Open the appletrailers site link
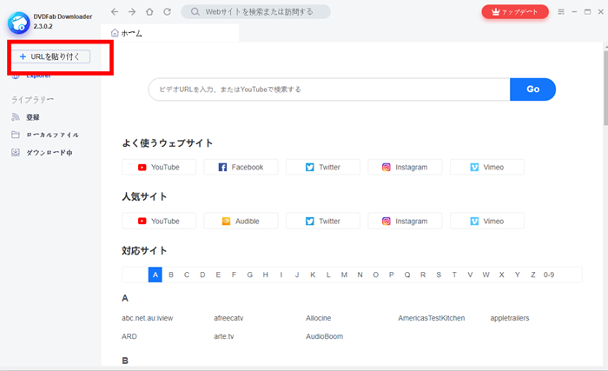Viewport: 608px width, 371px height. [x=510, y=318]
